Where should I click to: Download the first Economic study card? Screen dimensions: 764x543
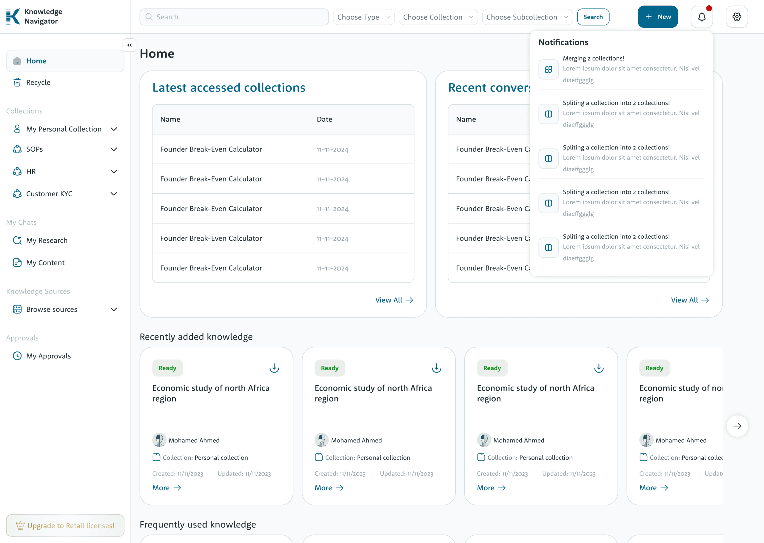274,368
